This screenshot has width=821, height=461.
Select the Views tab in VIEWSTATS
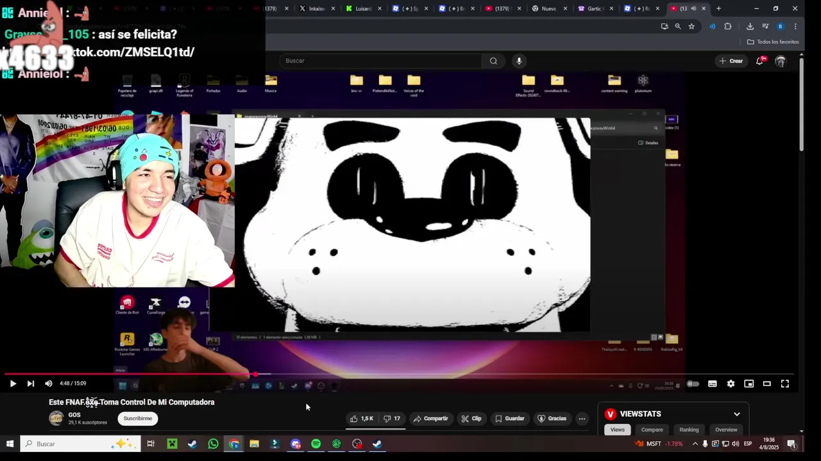tap(617, 430)
